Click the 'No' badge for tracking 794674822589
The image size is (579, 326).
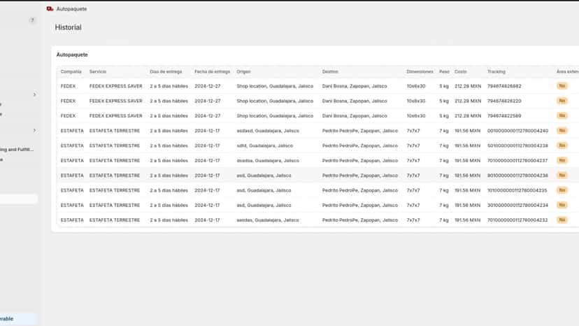click(x=562, y=115)
